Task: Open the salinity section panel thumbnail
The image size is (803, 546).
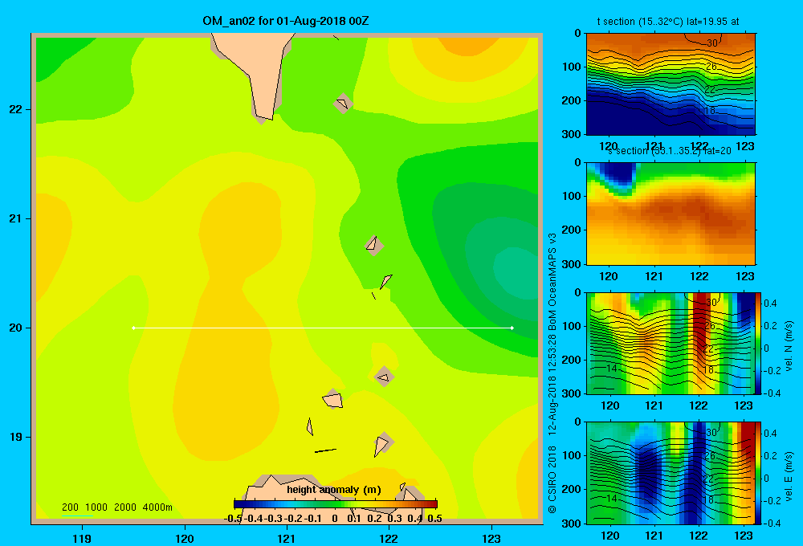Action: click(x=671, y=214)
